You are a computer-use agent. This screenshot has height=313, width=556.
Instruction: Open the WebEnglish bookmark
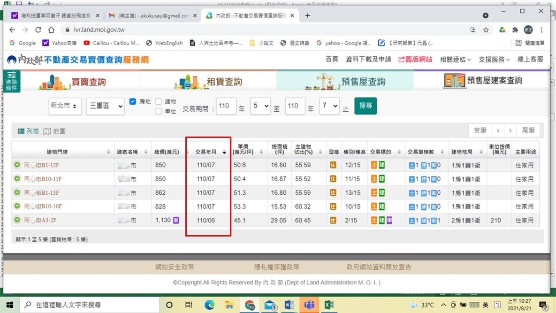(x=165, y=43)
